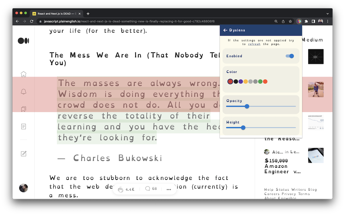Click the refresh link in Dyslens
This screenshot has width=345, height=215.
click(254, 44)
